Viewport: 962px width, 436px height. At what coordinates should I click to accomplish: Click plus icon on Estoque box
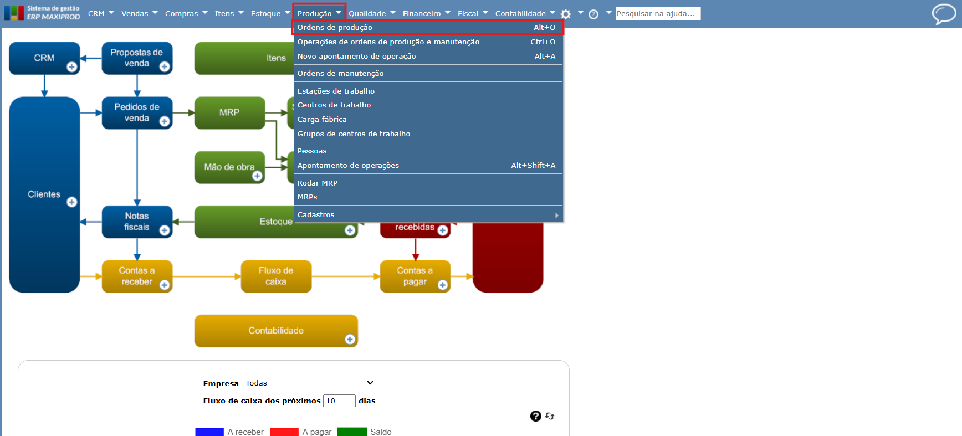[x=350, y=230]
